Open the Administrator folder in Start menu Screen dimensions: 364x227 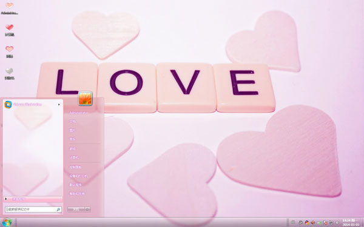pyautogui.click(x=78, y=113)
